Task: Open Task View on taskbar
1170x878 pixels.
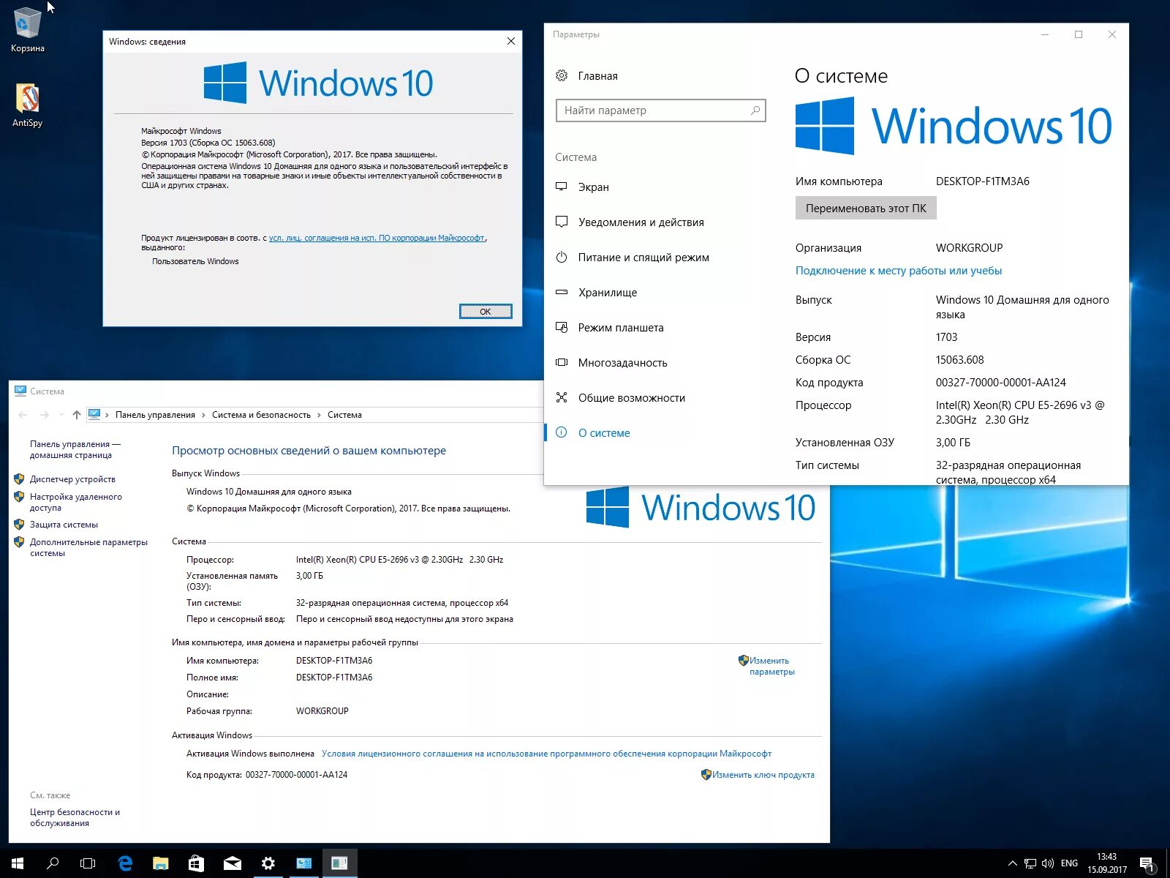Action: (x=88, y=863)
